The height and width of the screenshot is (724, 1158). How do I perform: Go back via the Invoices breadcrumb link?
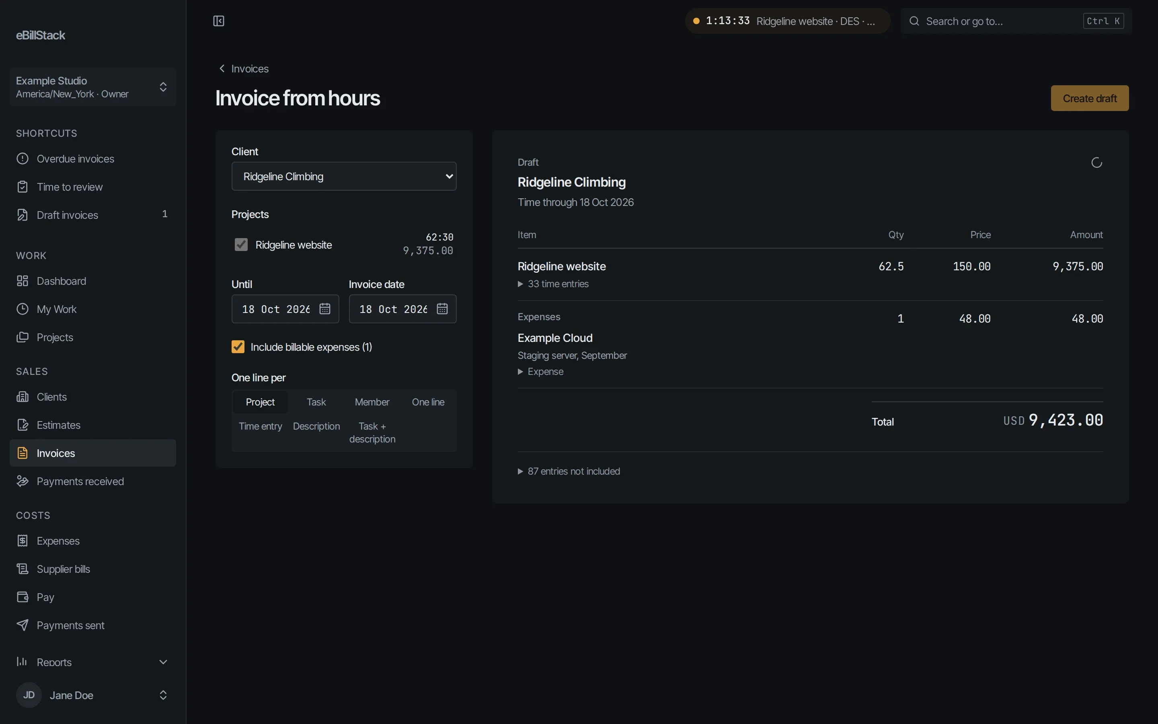pyautogui.click(x=244, y=68)
